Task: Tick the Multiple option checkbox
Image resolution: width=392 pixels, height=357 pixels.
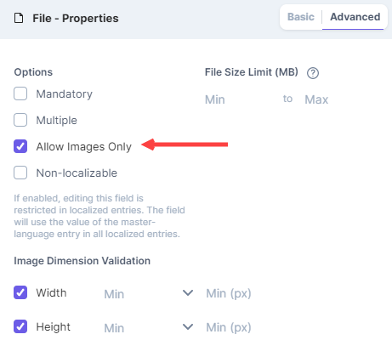Action: click(x=20, y=120)
